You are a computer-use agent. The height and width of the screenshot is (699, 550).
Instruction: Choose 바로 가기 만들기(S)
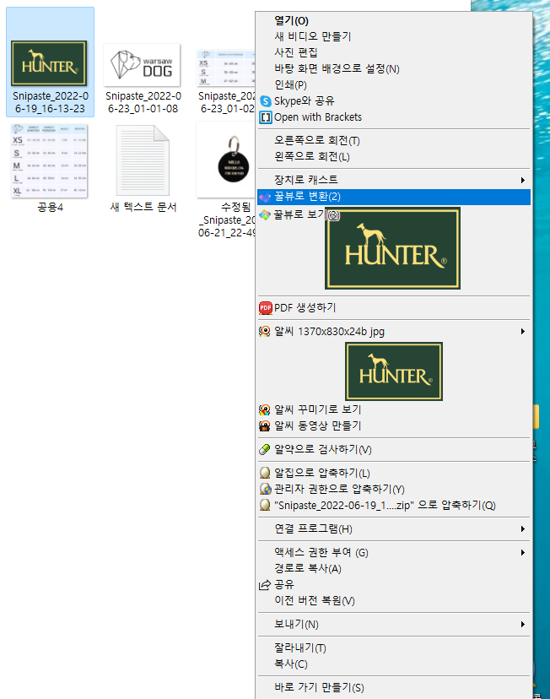click(394, 687)
